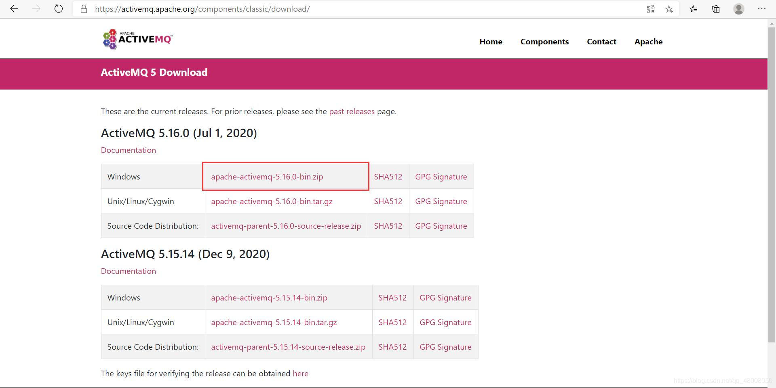Image resolution: width=776 pixels, height=388 pixels.
Task: Click the Apache ActiveMQ logo
Action: point(137,40)
